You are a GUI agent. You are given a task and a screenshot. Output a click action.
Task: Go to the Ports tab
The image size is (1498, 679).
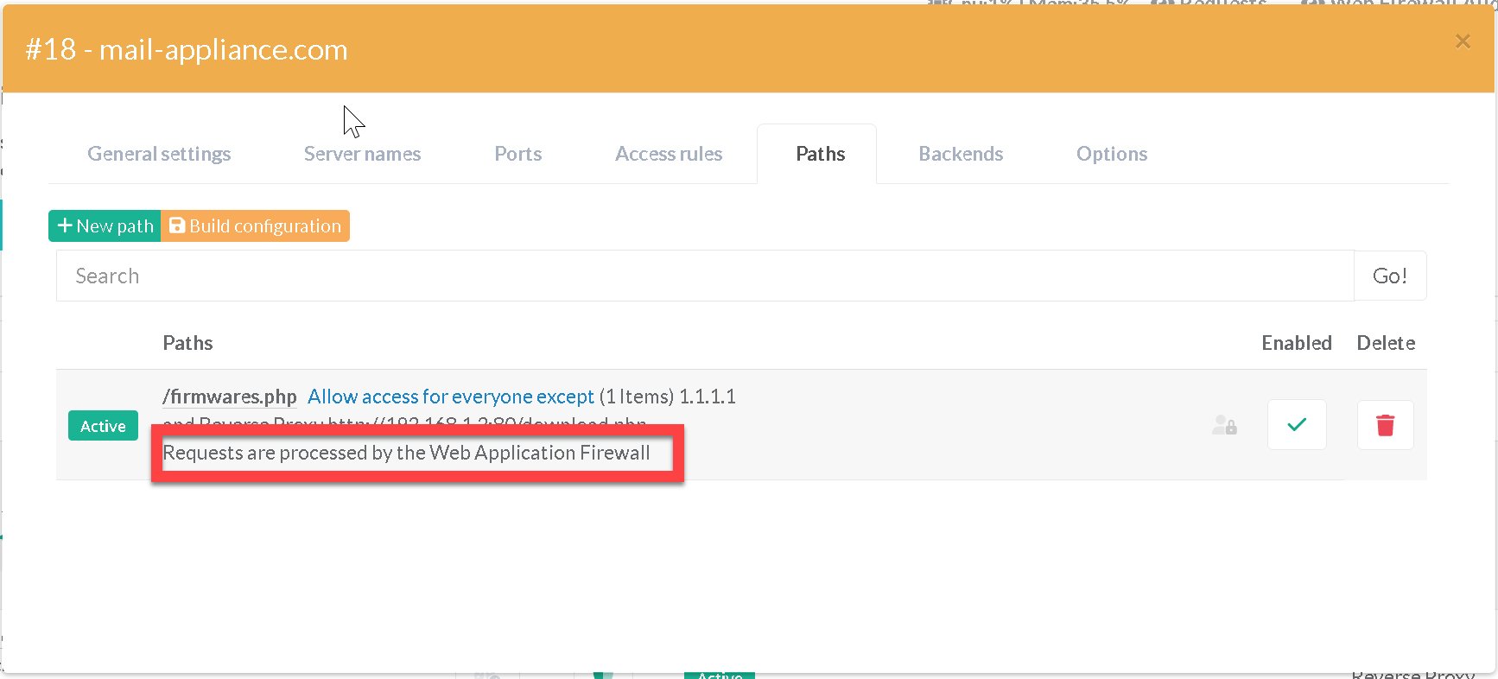tap(517, 154)
